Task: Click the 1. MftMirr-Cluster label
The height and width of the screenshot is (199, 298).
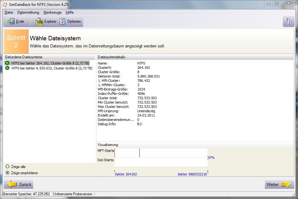Action: pos(112,85)
